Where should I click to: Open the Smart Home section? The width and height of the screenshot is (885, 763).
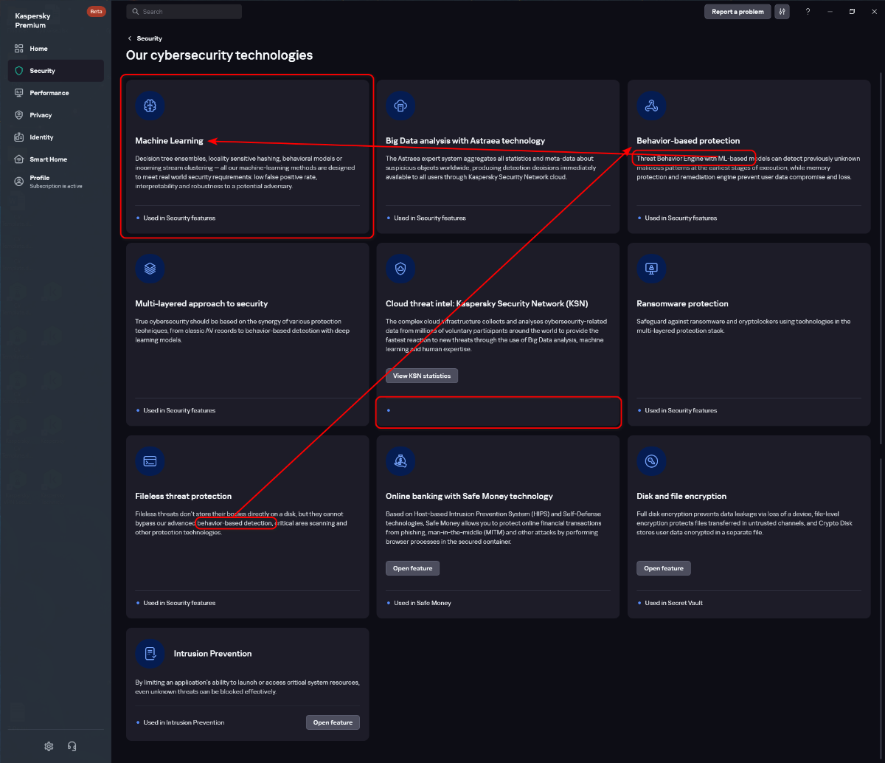coord(56,159)
